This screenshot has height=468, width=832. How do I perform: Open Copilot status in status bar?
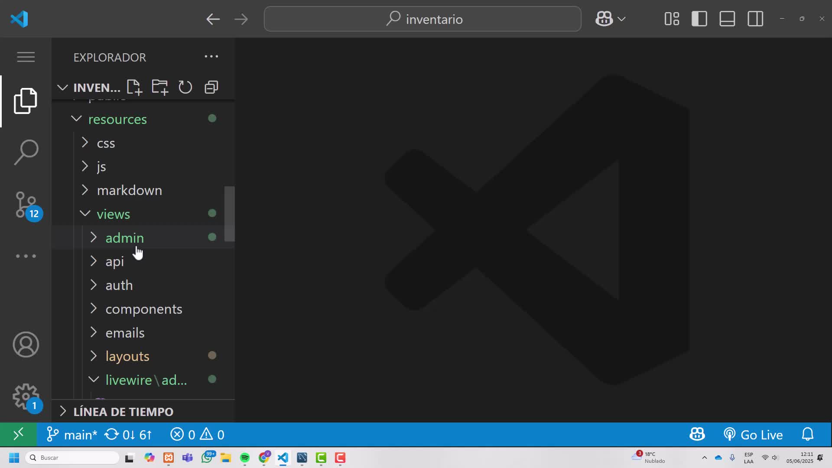click(x=697, y=434)
